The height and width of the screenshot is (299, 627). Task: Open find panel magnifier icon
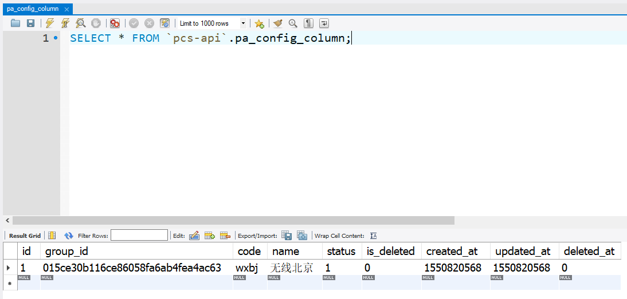tap(293, 23)
